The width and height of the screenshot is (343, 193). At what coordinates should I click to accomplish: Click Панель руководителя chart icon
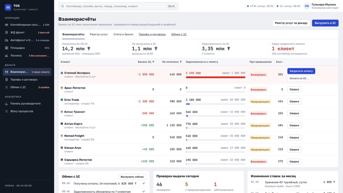click(6, 103)
